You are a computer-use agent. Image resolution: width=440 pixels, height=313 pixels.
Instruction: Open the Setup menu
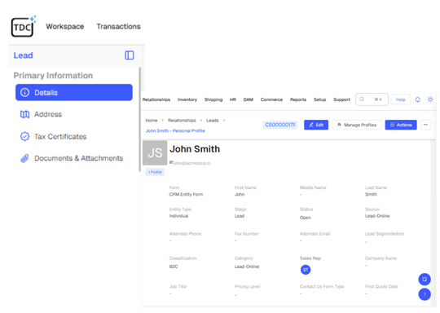point(319,99)
